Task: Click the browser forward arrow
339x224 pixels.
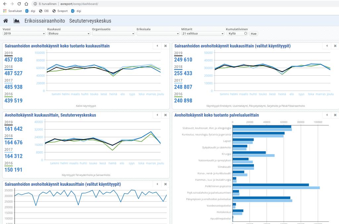Action: pyautogui.click(x=12, y=4)
